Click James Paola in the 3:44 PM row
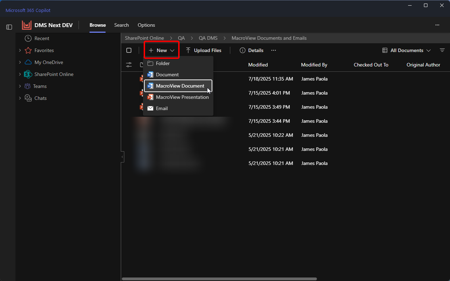 click(x=314, y=121)
